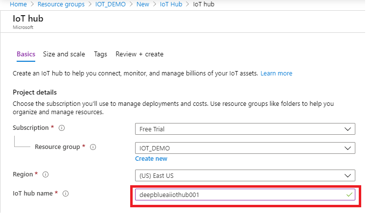Navigate to the New breadcrumb link
The height and width of the screenshot is (221, 371).
[x=143, y=4]
